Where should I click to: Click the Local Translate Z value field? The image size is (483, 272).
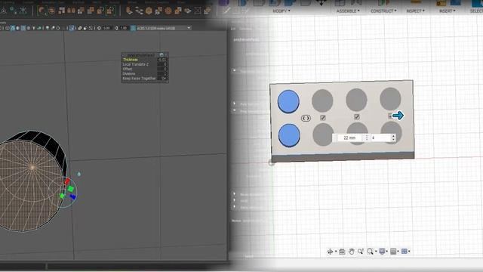pyautogui.click(x=162, y=64)
